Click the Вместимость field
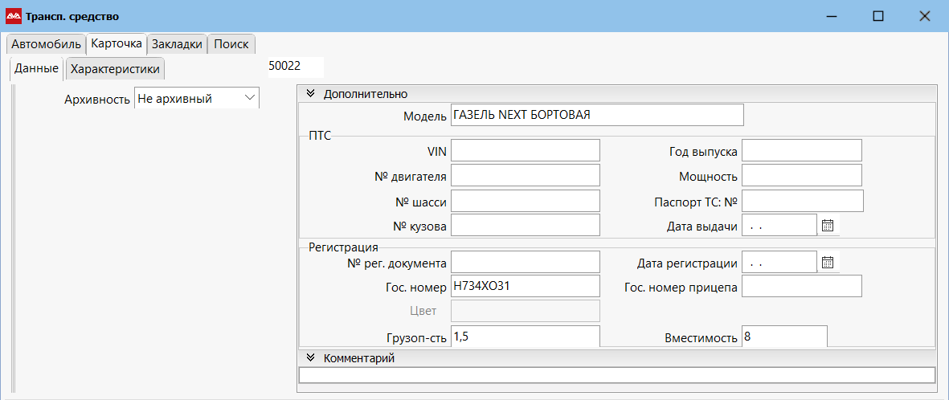Image resolution: width=949 pixels, height=400 pixels. 784,337
